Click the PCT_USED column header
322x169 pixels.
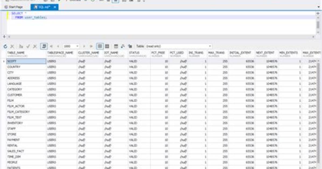point(178,54)
